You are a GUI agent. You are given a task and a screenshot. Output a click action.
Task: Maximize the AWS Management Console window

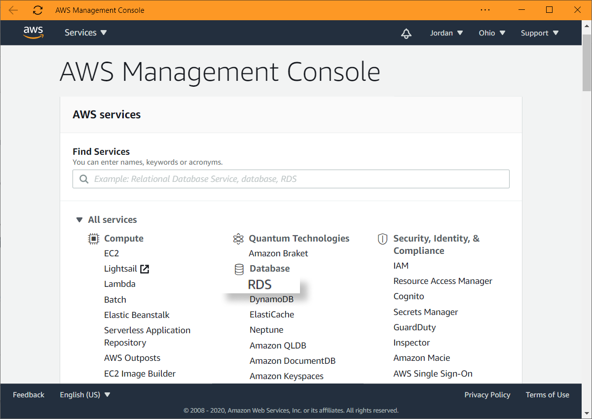(x=549, y=10)
